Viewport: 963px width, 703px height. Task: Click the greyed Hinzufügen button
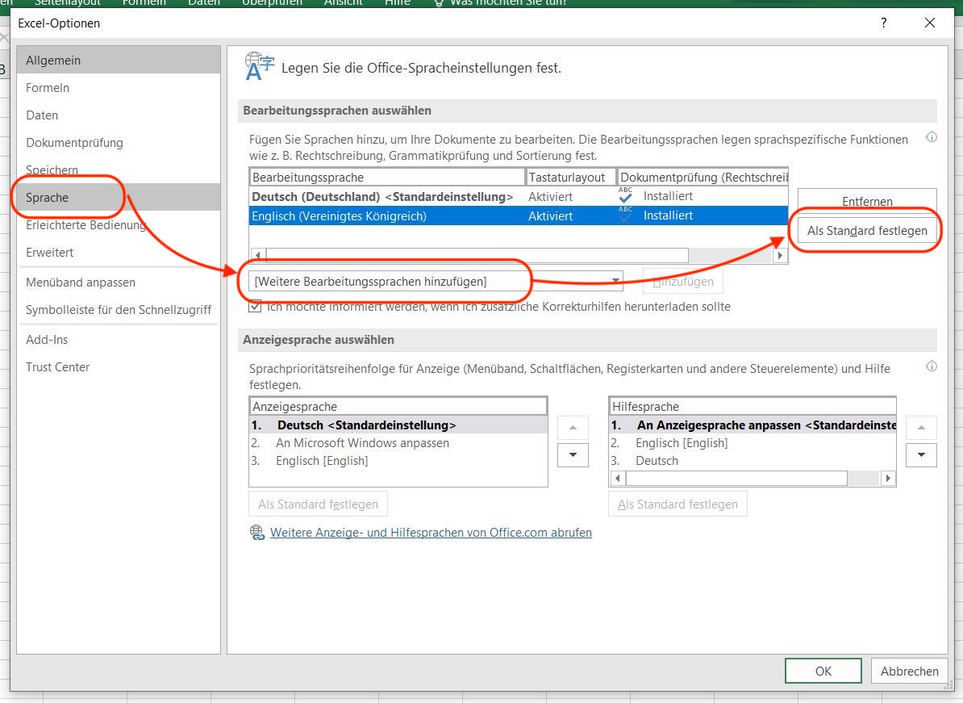click(683, 282)
